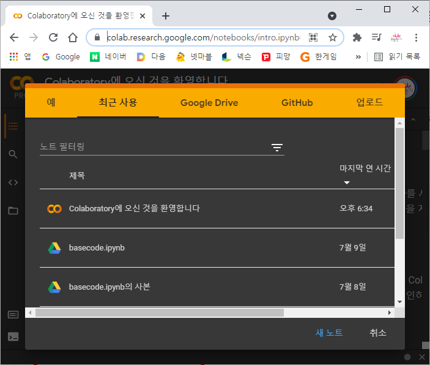Click the Drive icon beside basecode.ipynb의 사본
Image resolution: width=430 pixels, height=365 pixels.
coord(54,287)
